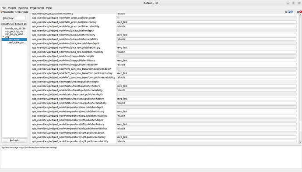Click the Parameter Reconfigure plugin icon
This screenshot has width=302, height=172.
(1, 12)
